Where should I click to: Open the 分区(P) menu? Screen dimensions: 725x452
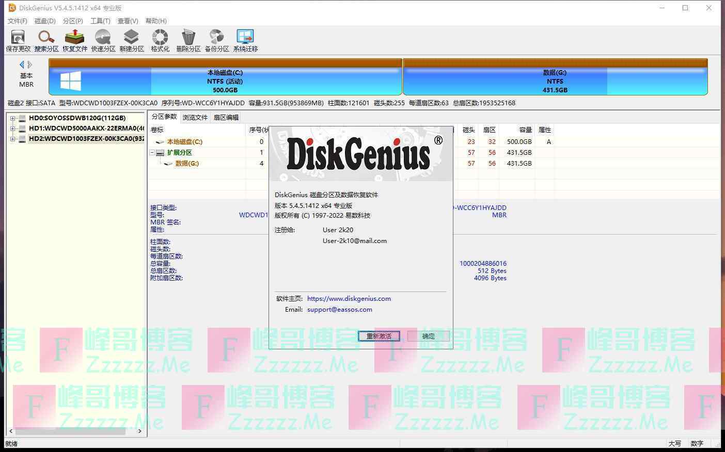click(73, 21)
